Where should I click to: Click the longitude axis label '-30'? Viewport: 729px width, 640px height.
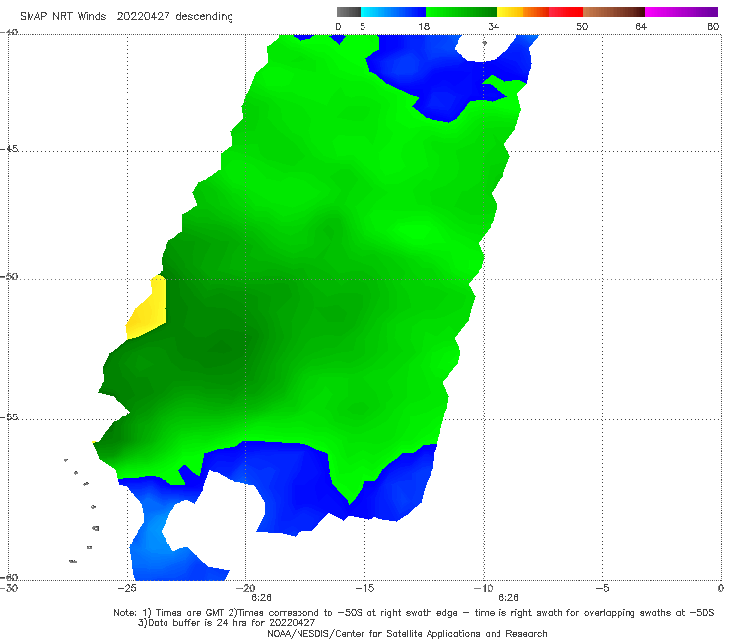8,588
